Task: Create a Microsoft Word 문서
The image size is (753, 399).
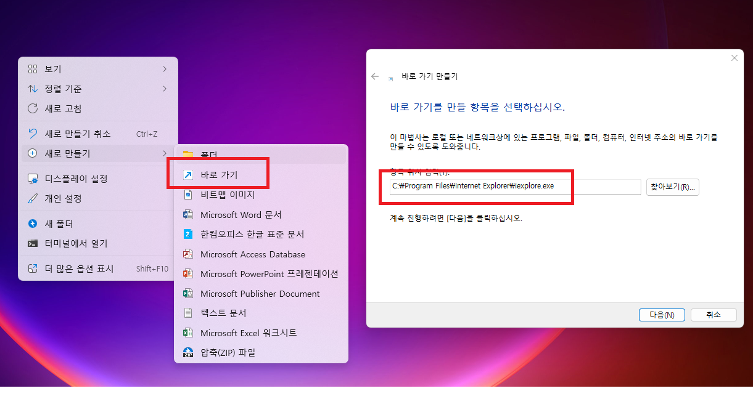Action: [261, 214]
